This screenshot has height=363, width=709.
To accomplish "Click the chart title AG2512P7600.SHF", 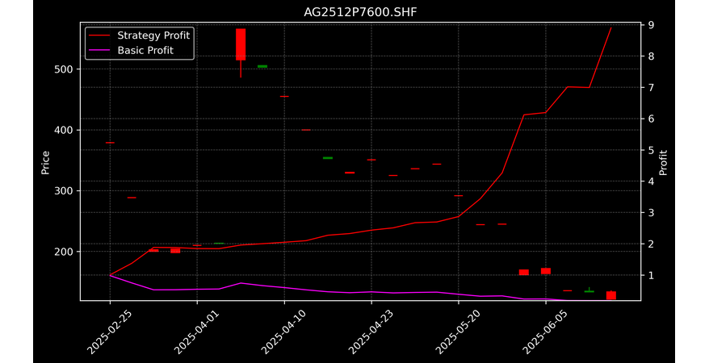I will [360, 12].
